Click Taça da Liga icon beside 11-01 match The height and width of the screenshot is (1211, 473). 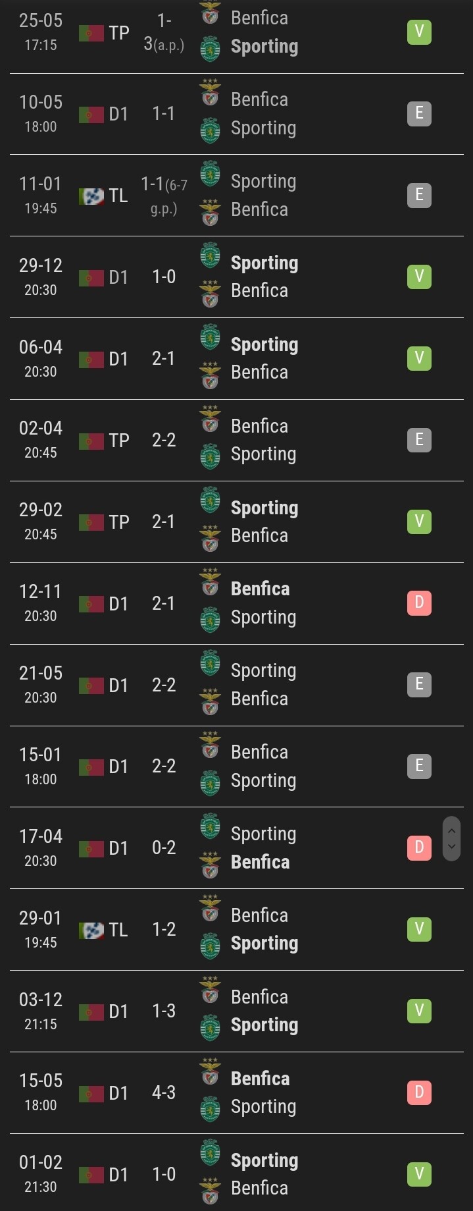pyautogui.click(x=91, y=196)
